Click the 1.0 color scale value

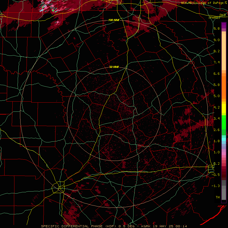(217, 152)
